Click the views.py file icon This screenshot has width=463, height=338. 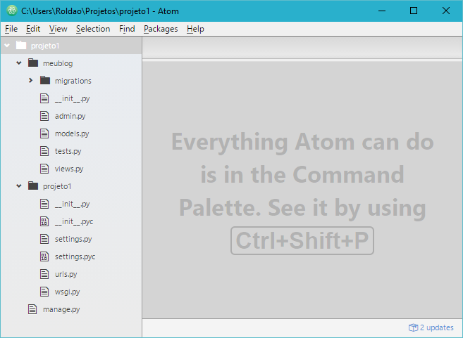[x=44, y=169]
